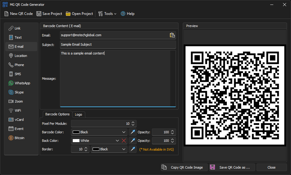This screenshot has width=291, height=175.
Task: Click the white Back Color swatch
Action: pyautogui.click(x=76, y=141)
